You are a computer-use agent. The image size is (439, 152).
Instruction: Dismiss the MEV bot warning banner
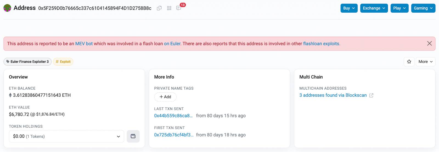[x=429, y=44]
